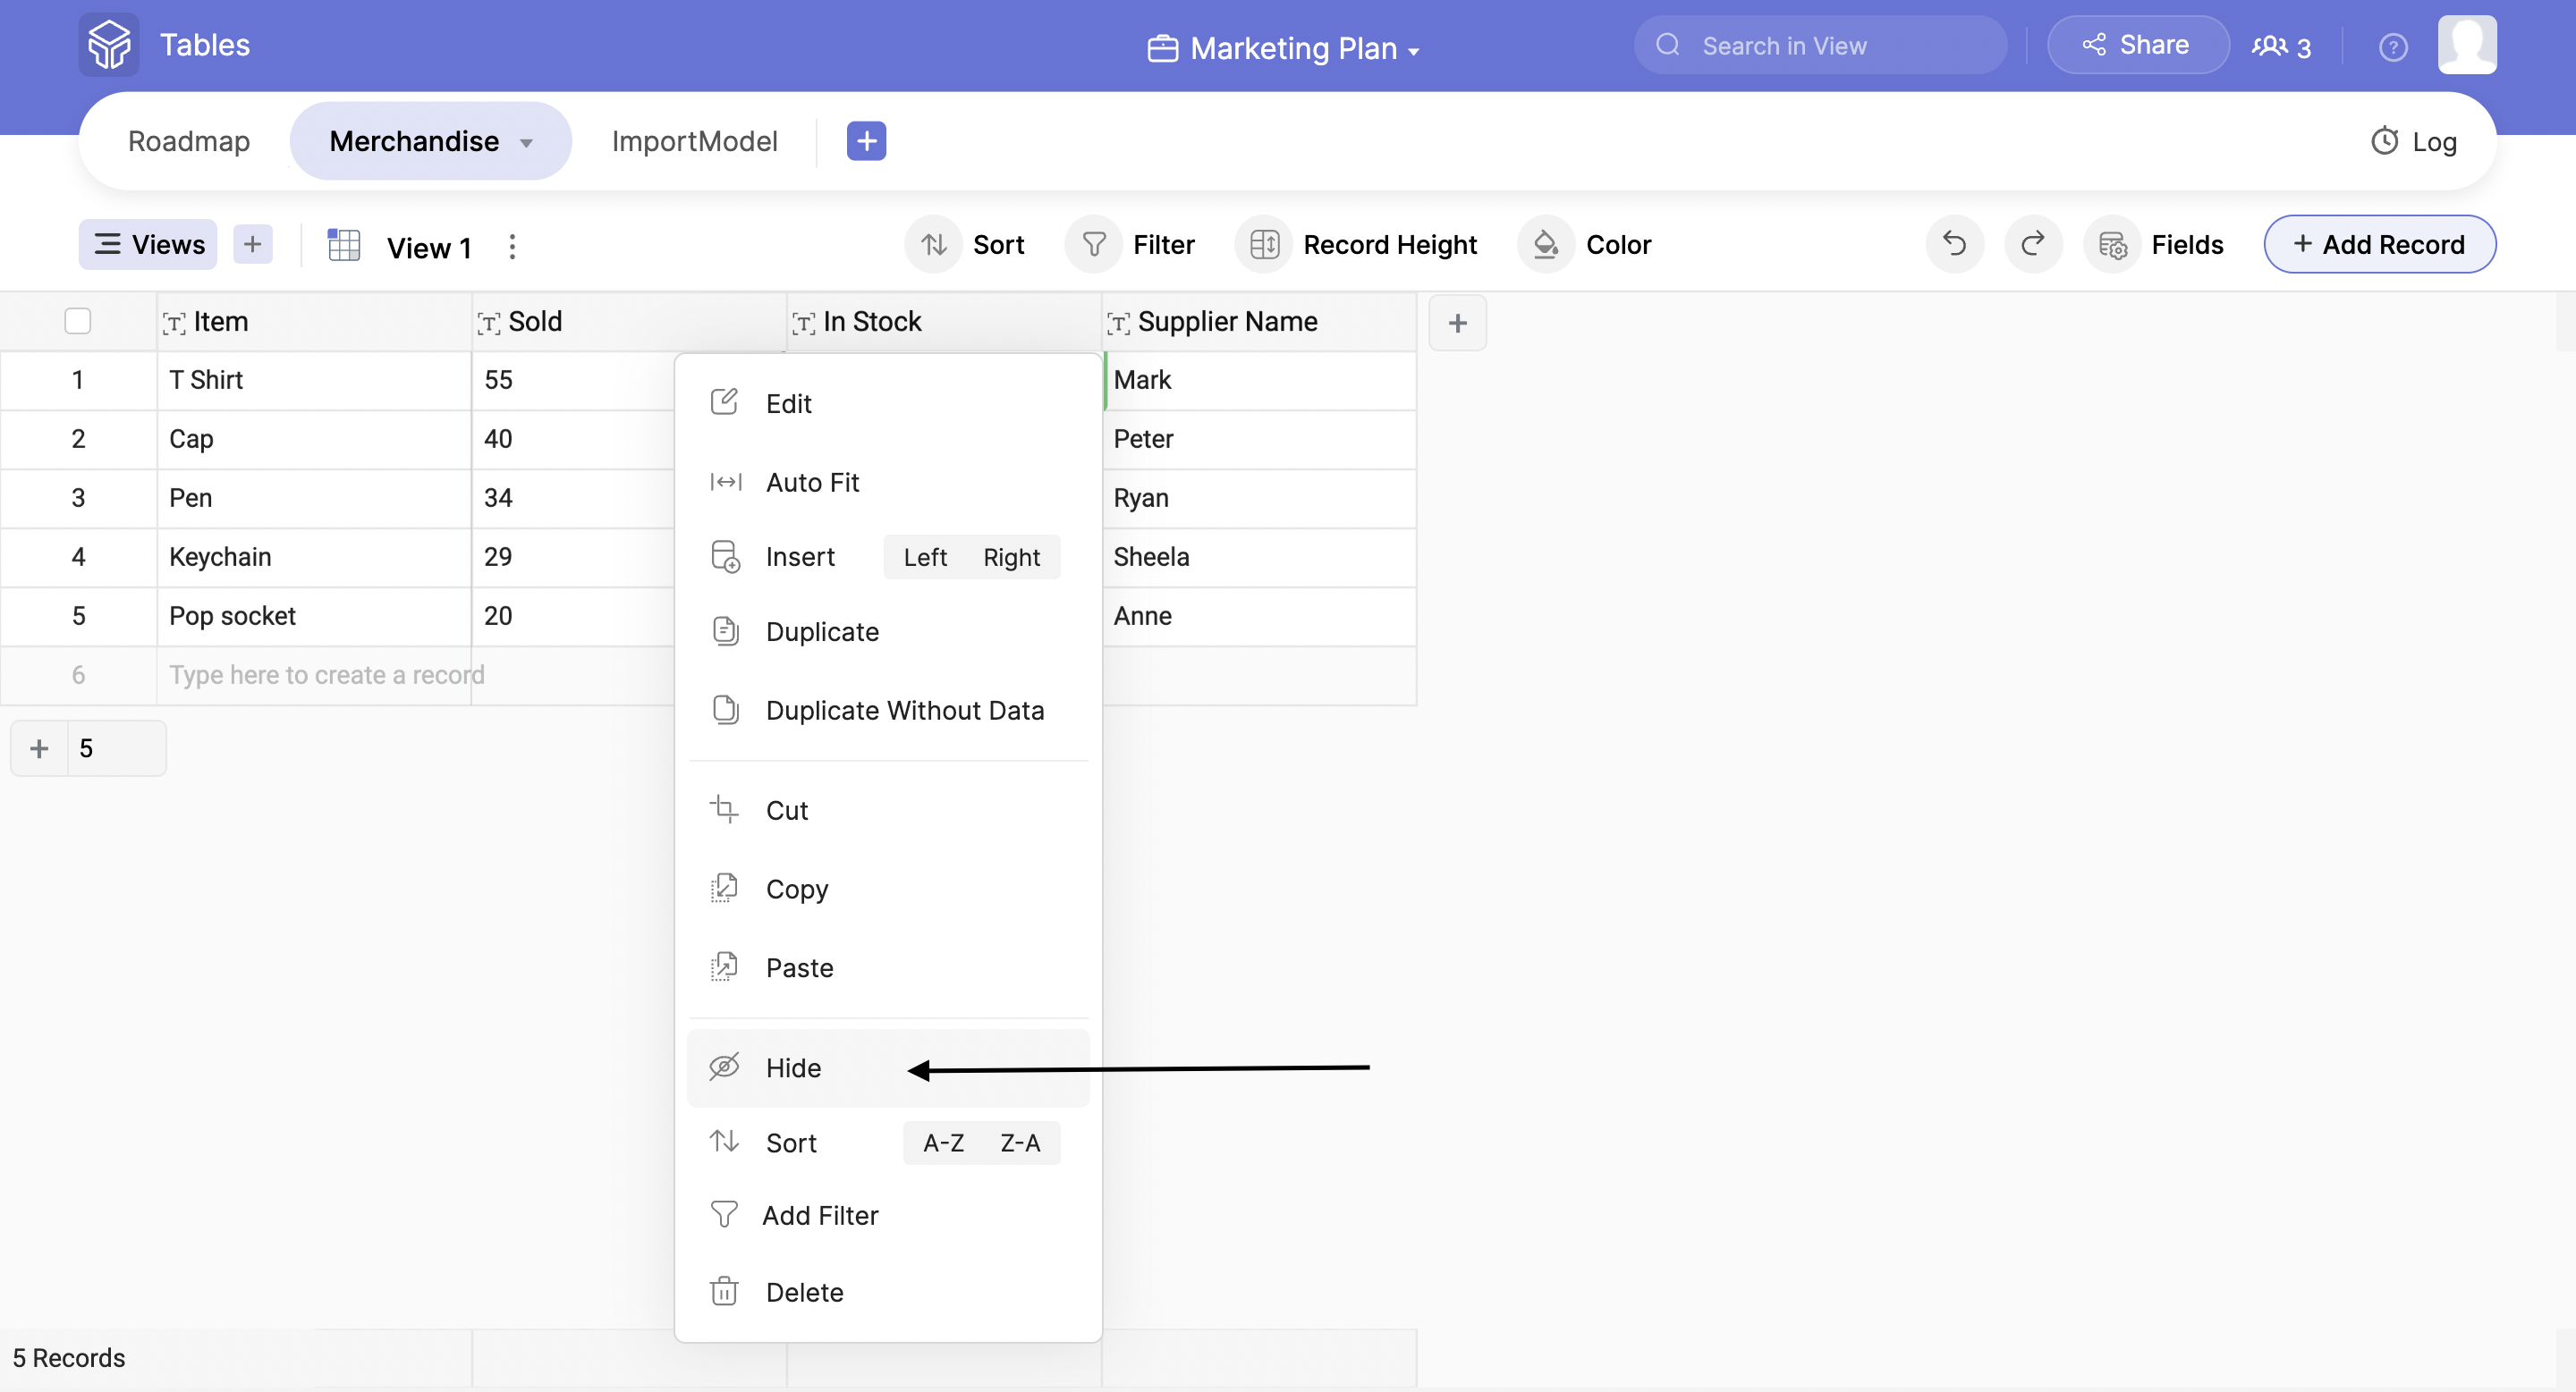Click the Share button
The width and height of the screenshot is (2576, 1392).
point(2136,45)
